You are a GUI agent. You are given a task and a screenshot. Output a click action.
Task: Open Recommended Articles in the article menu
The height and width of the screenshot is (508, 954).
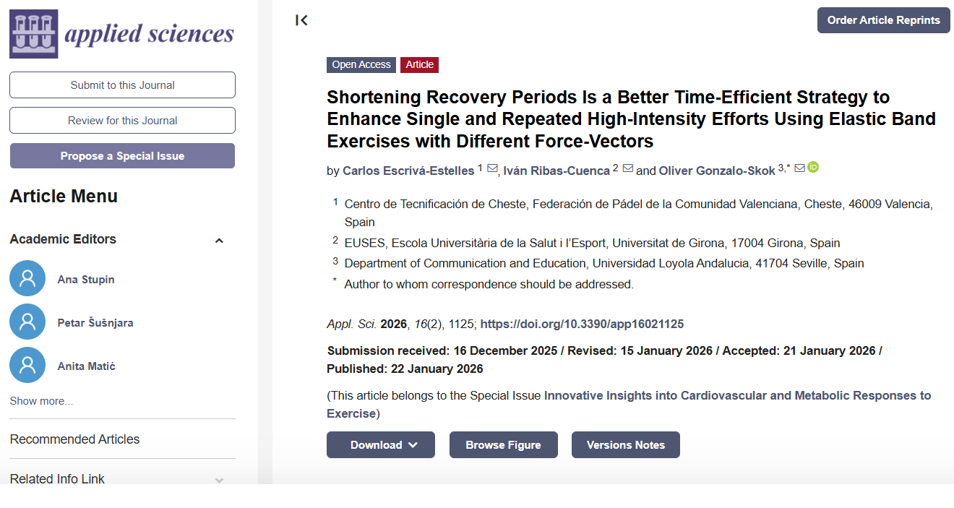click(74, 439)
